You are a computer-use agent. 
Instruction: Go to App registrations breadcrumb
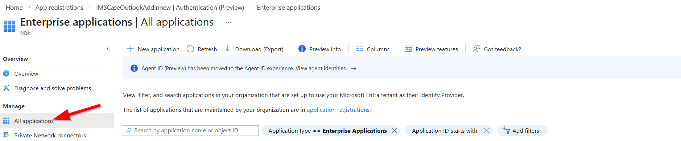tap(59, 8)
